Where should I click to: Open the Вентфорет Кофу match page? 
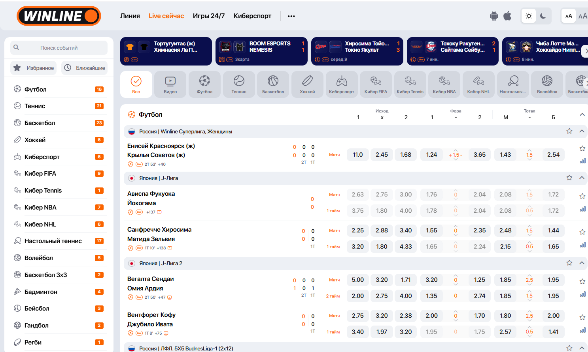151,320
